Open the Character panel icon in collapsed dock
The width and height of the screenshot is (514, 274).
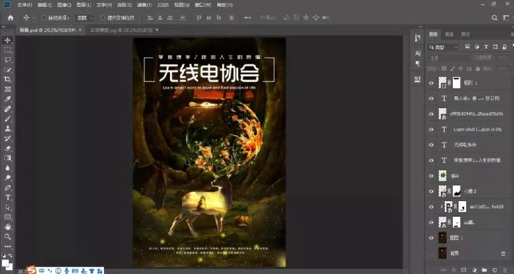(x=417, y=53)
